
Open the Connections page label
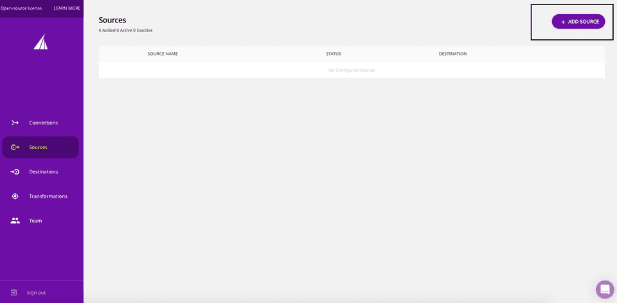point(43,123)
